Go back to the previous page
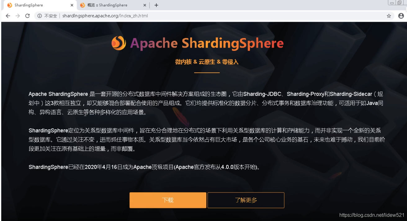Screen dimensions: 407x221 click(x=8, y=16)
